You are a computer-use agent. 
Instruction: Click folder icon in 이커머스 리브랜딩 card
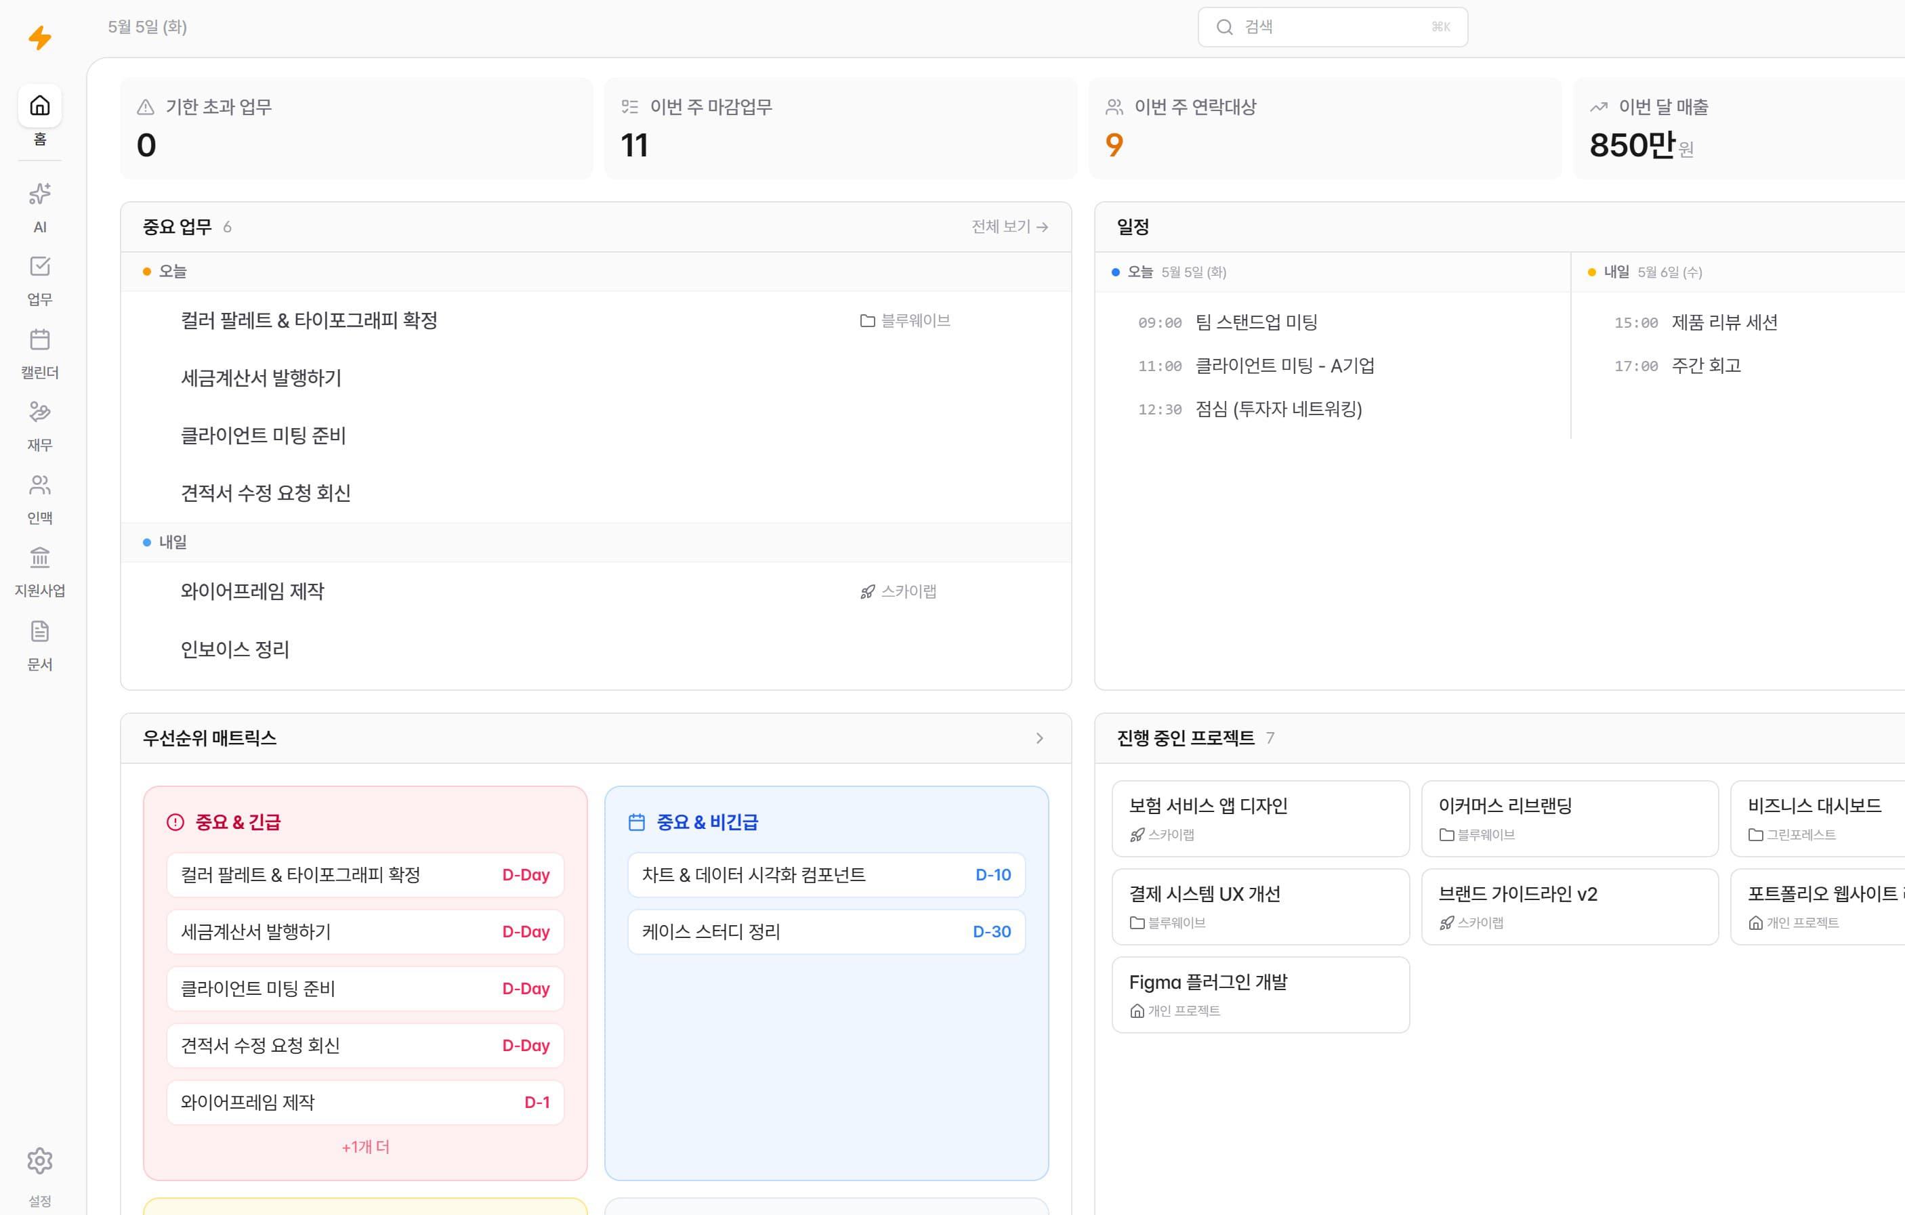[x=1446, y=834]
